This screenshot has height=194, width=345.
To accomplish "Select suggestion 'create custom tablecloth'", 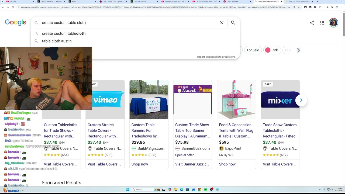I will click(64, 33).
